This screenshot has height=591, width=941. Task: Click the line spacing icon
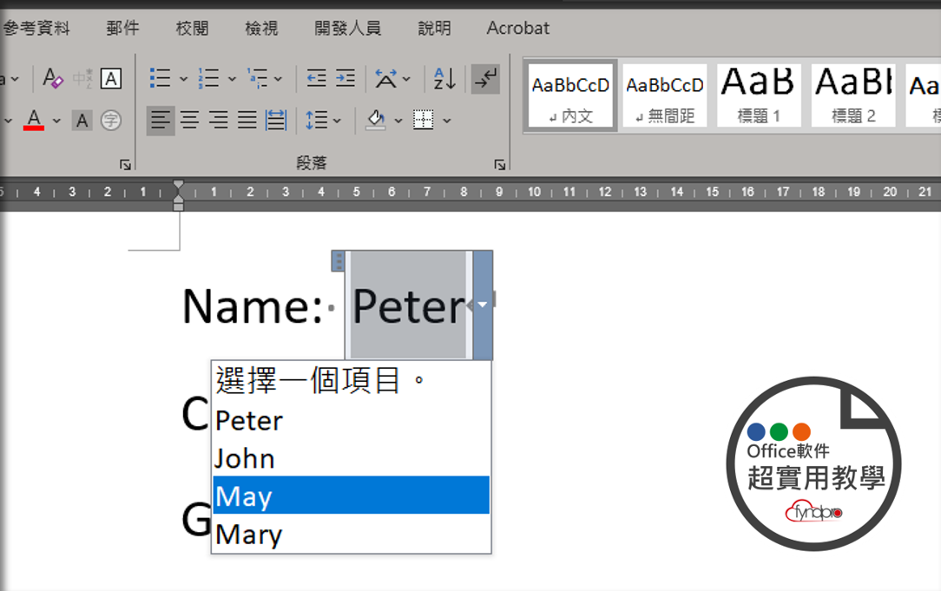click(x=316, y=121)
